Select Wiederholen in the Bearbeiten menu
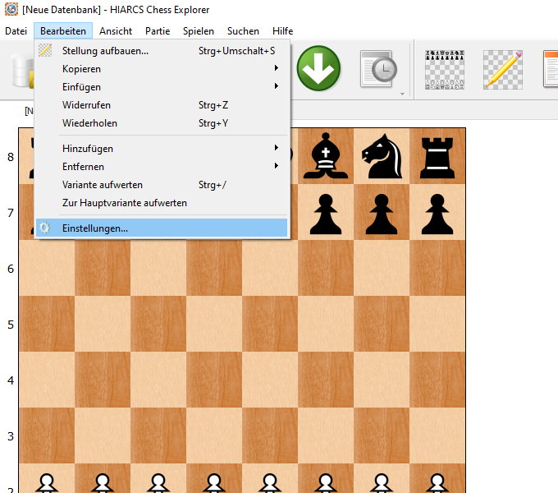This screenshot has width=558, height=493. (162, 123)
